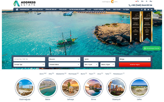
Task: Switch language to En
Action: [142, 1]
